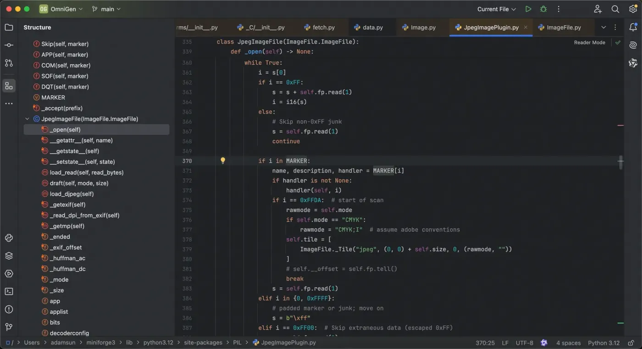Open the Notifications bell

633,28
